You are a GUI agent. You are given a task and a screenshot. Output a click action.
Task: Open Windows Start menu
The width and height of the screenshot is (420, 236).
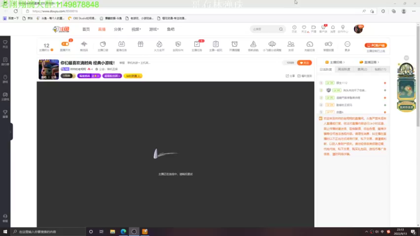(5, 231)
